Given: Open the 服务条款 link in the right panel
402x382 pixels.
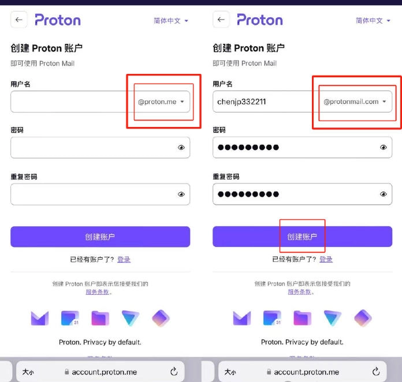Looking at the screenshot, I should (x=300, y=292).
